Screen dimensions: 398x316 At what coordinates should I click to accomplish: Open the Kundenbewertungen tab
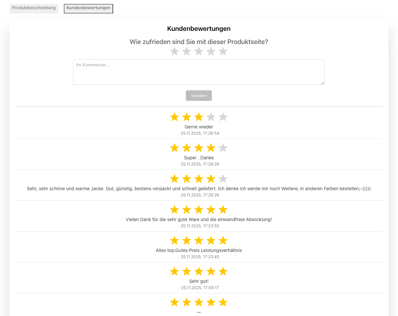pos(88,8)
